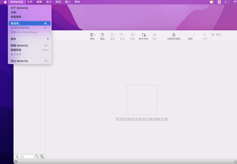Select 退出 BetterZip menu entry
This screenshot has width=237, height=164.
(x=30, y=61)
